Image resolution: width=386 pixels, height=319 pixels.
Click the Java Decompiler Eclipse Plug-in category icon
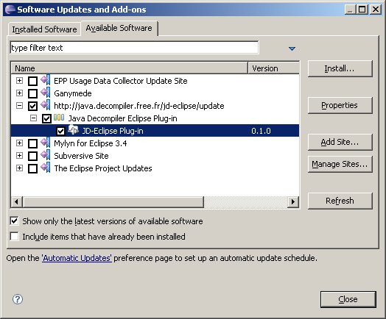pyautogui.click(x=59, y=118)
